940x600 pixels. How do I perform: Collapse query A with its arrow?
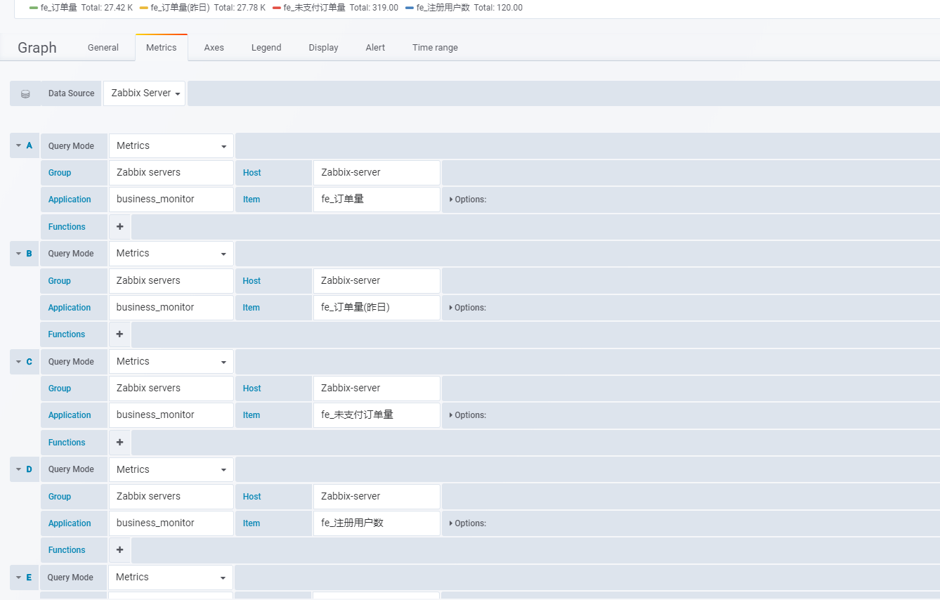click(x=18, y=145)
